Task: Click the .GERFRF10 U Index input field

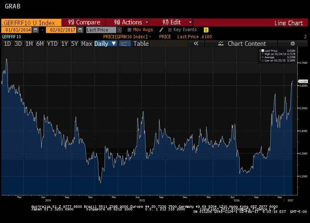Action: 31,22
